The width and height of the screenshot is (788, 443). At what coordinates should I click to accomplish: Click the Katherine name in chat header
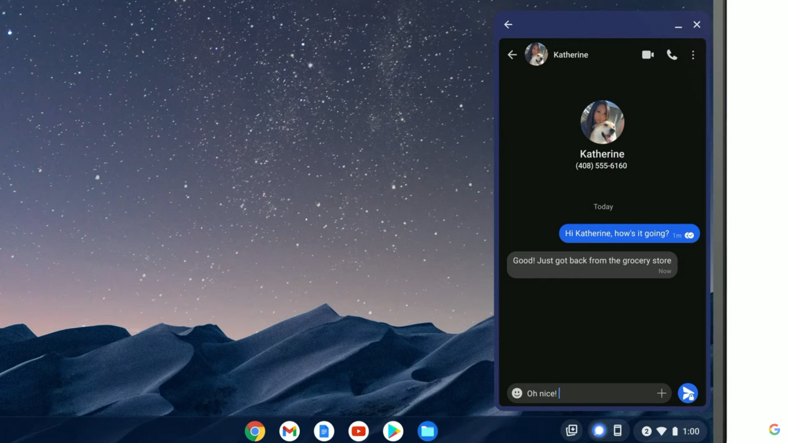571,55
